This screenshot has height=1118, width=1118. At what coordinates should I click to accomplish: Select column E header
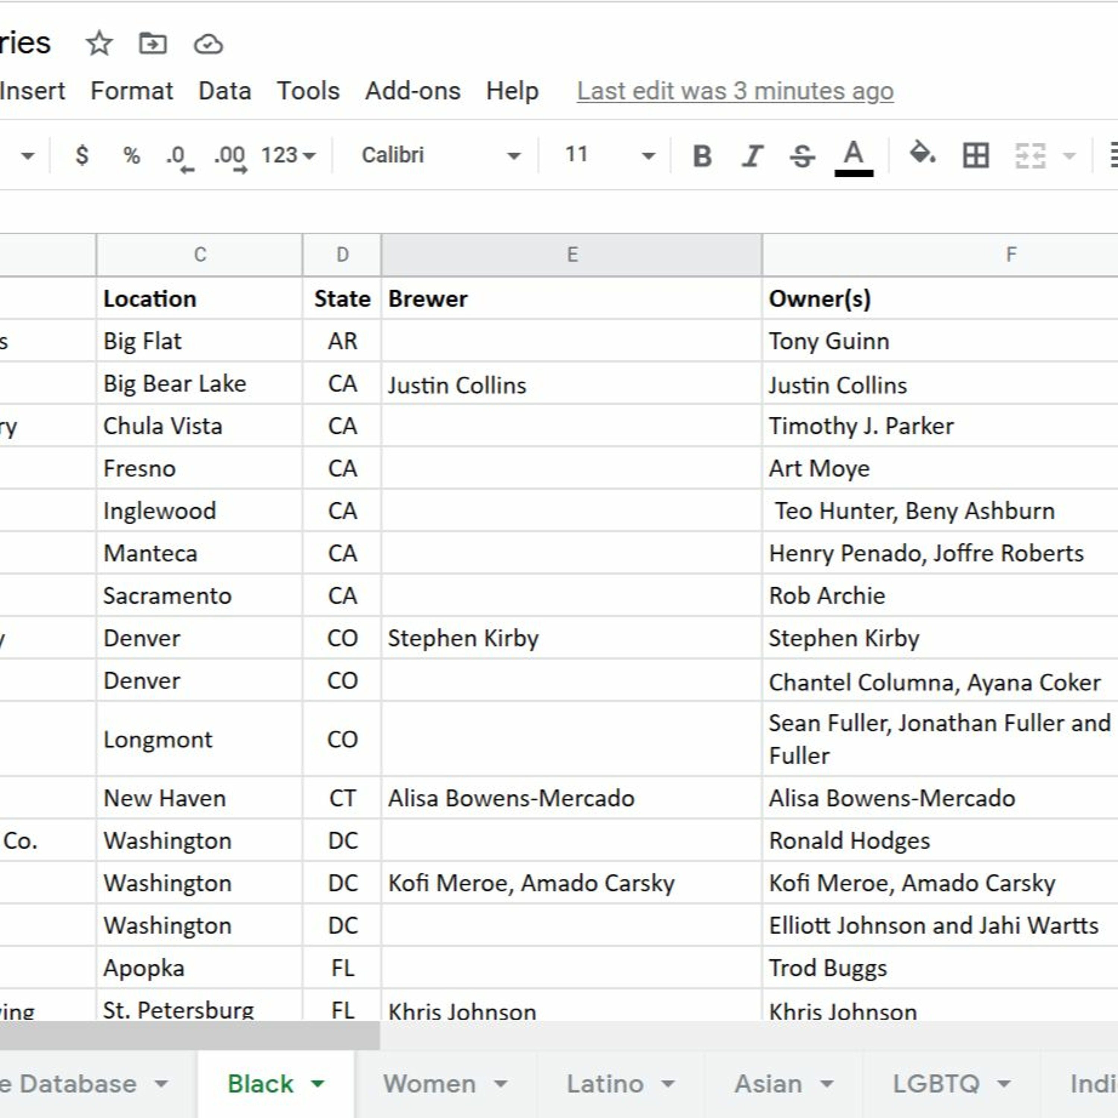[572, 255]
